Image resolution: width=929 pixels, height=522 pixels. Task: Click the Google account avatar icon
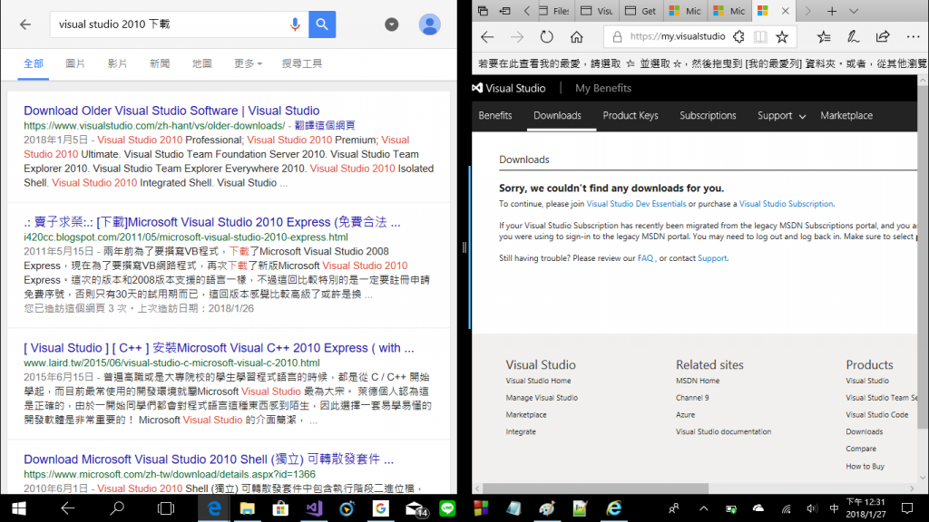click(429, 24)
